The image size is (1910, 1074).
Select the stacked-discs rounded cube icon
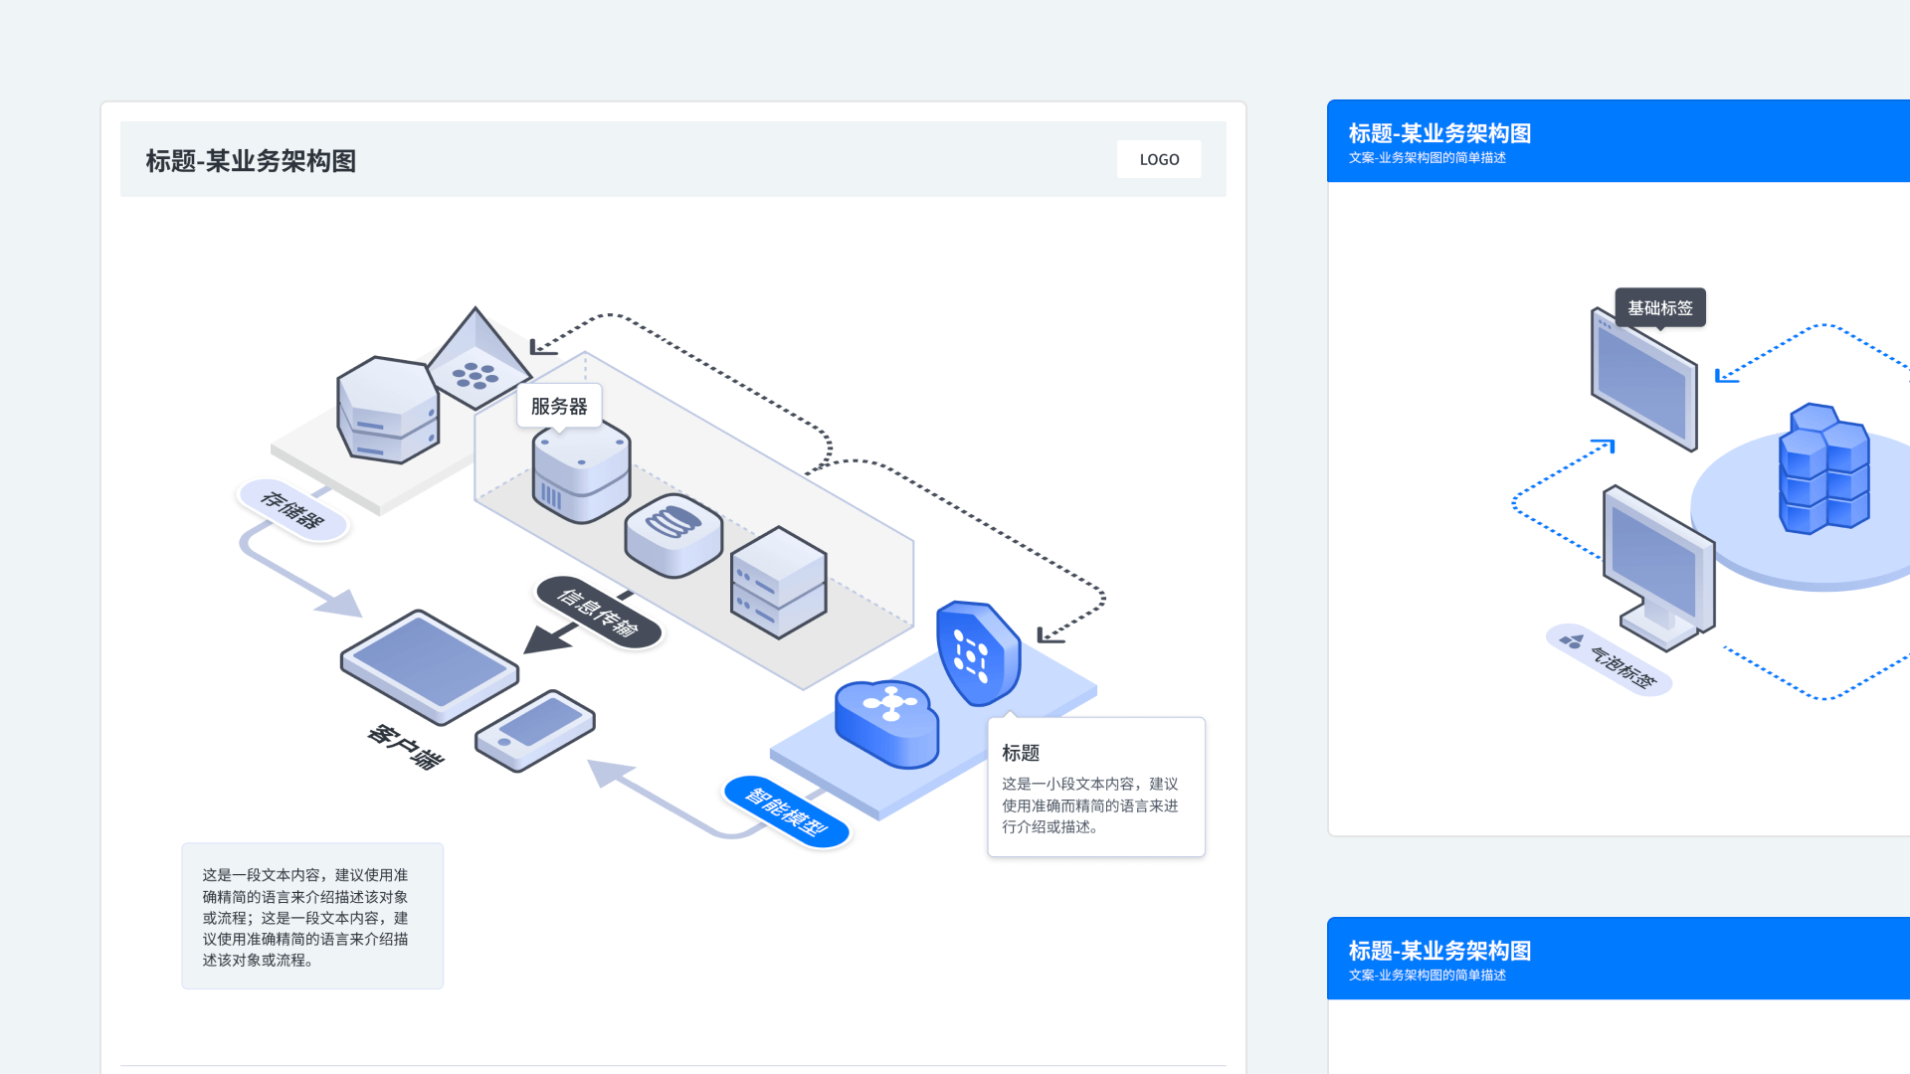pos(673,535)
